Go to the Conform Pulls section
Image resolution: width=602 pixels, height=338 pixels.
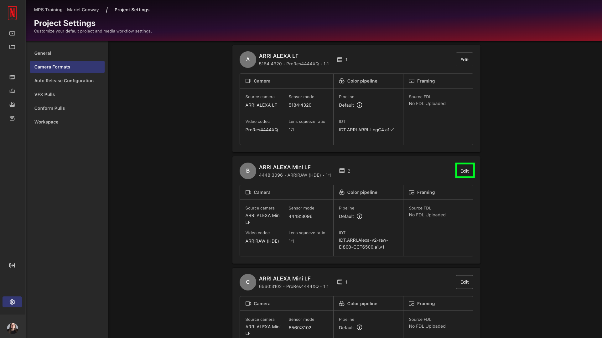67,108
